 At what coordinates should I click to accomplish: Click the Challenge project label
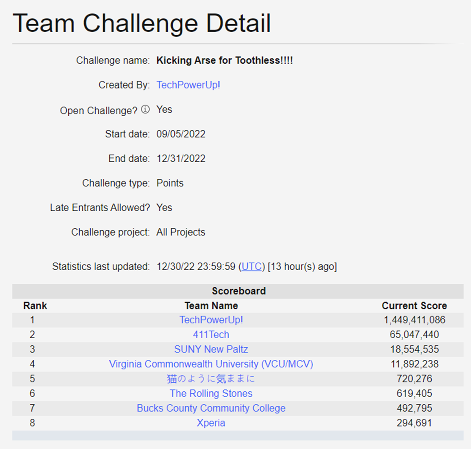(x=110, y=232)
